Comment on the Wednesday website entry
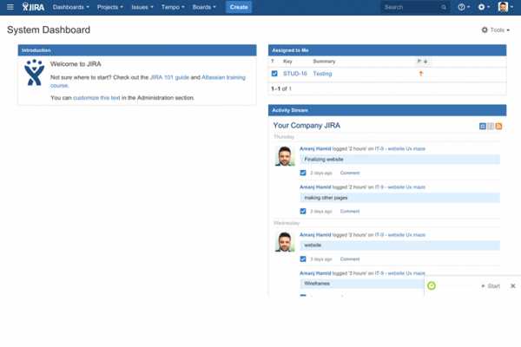521x347 pixels. click(350, 259)
